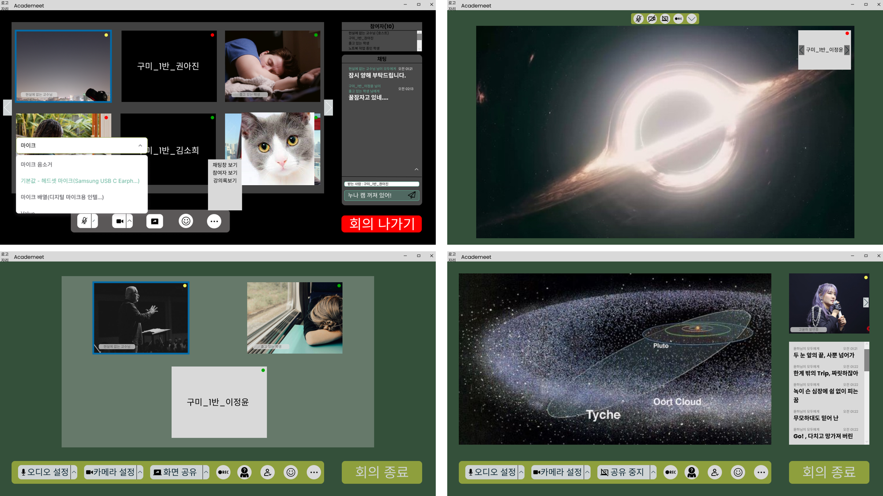
Task: Click the muted microphone icon above black hole video
Action: (638, 19)
